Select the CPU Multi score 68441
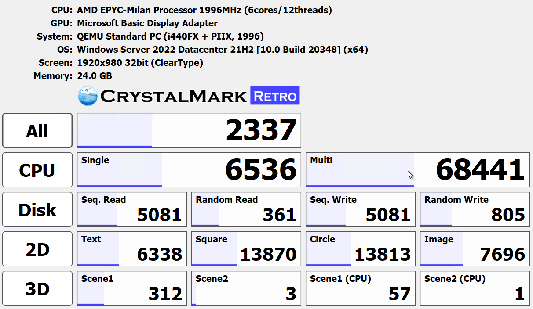The height and width of the screenshot is (309, 533). 418,170
